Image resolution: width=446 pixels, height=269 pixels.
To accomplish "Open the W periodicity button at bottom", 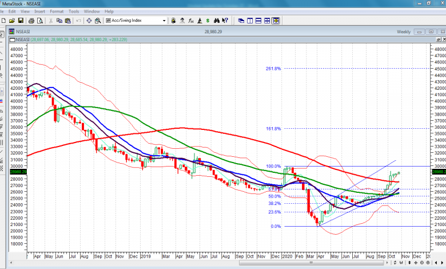I will click(x=401, y=263).
